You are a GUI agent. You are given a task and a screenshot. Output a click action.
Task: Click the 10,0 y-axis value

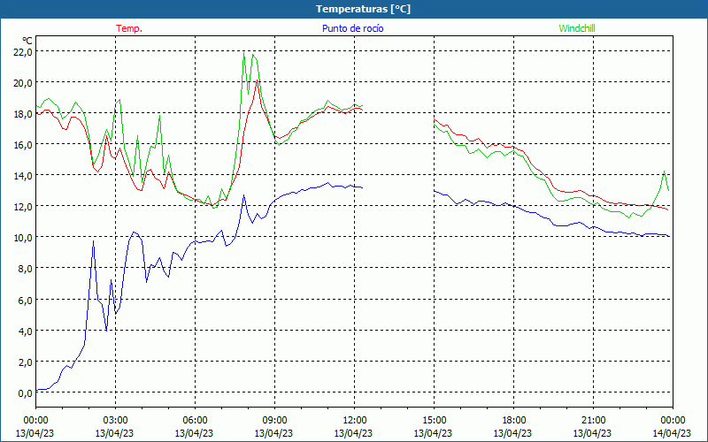(24, 238)
